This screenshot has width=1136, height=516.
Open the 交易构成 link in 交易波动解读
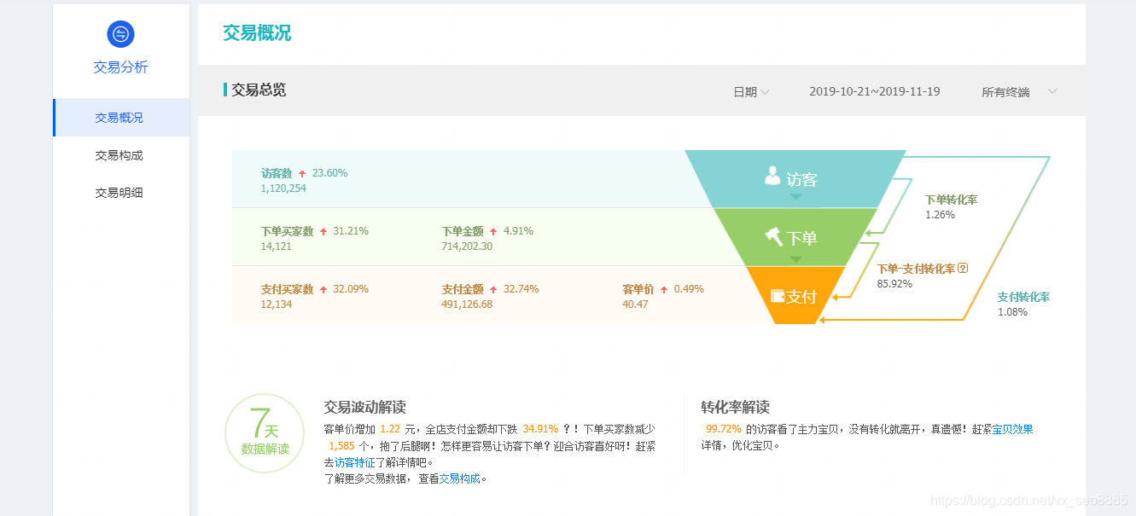[459, 478]
